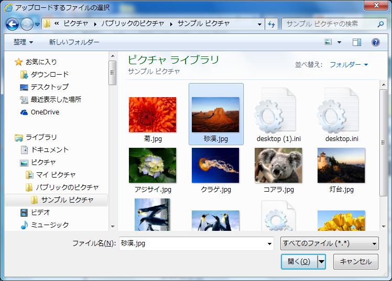Open ビデオ library
Image resolution: width=392 pixels, height=281 pixels.
click(40, 212)
